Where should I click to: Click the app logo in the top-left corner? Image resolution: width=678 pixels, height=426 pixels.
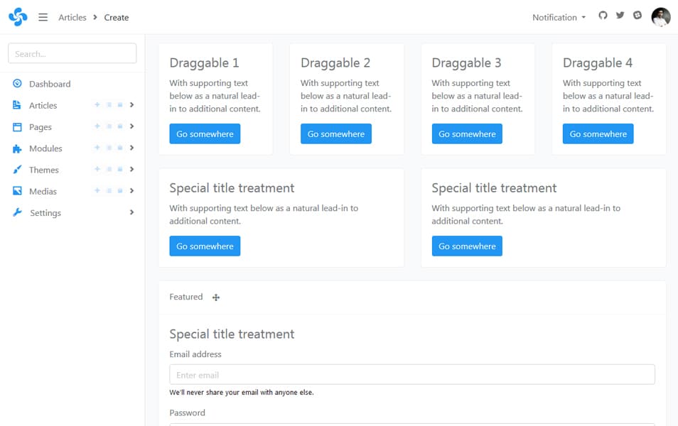(x=18, y=17)
